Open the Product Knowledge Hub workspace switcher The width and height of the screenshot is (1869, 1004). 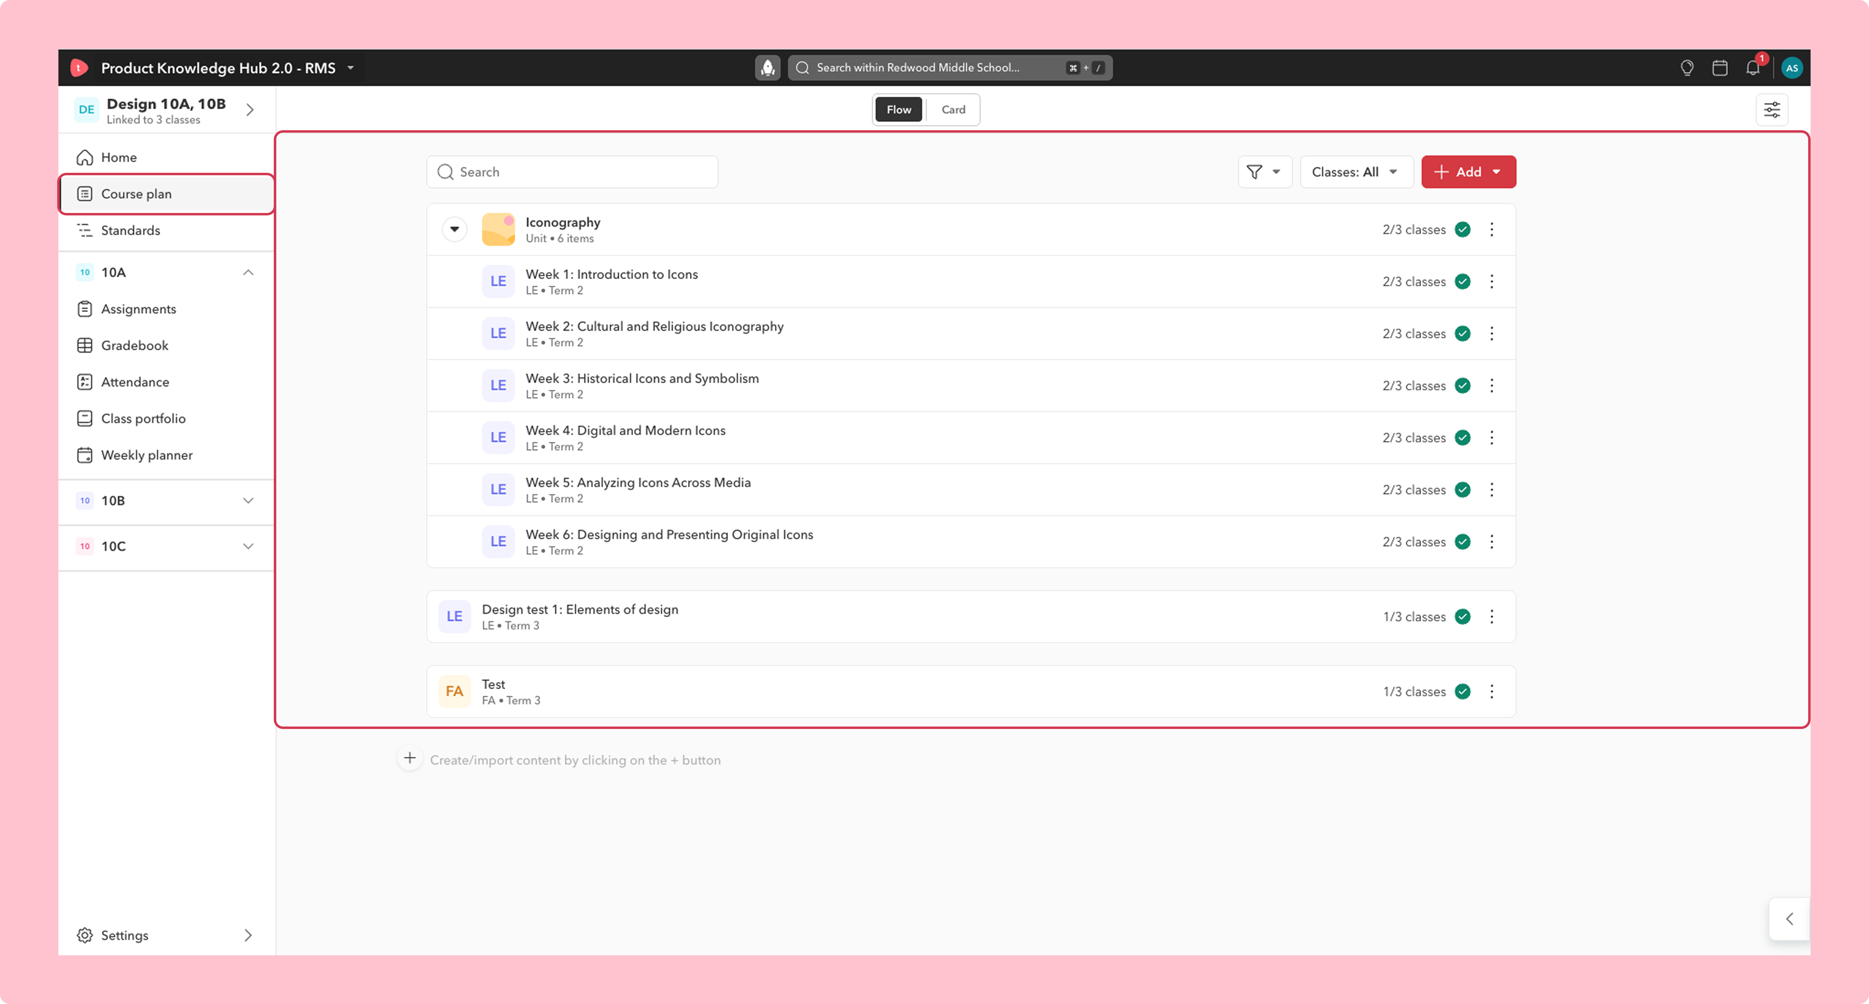[227, 68]
